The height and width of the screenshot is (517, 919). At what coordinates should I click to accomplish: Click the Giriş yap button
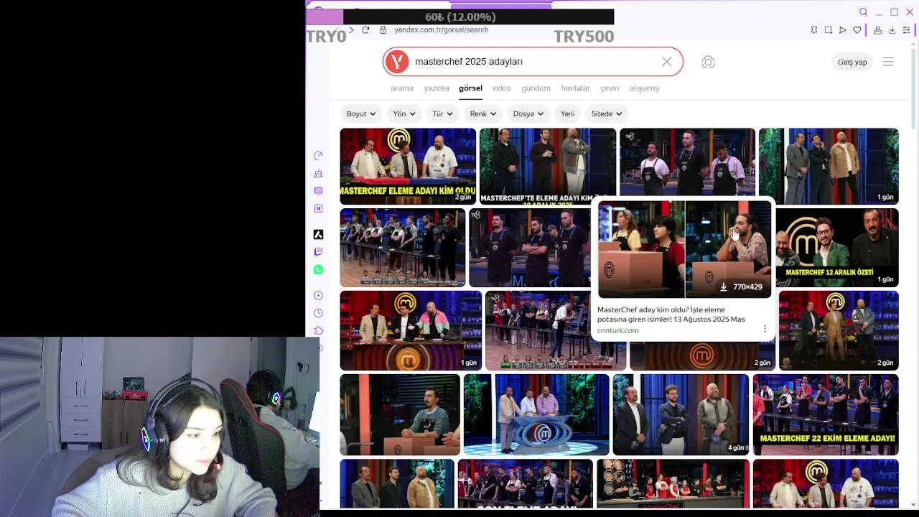pyautogui.click(x=852, y=62)
